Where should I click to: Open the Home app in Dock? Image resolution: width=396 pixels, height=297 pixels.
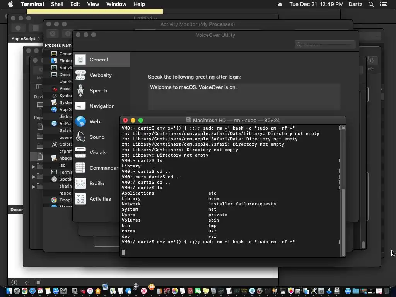(x=98, y=291)
